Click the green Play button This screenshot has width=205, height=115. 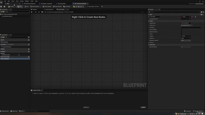(74, 6)
